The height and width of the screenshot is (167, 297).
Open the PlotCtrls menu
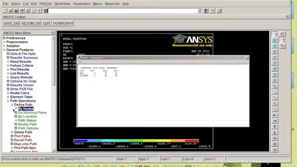coord(45,4)
